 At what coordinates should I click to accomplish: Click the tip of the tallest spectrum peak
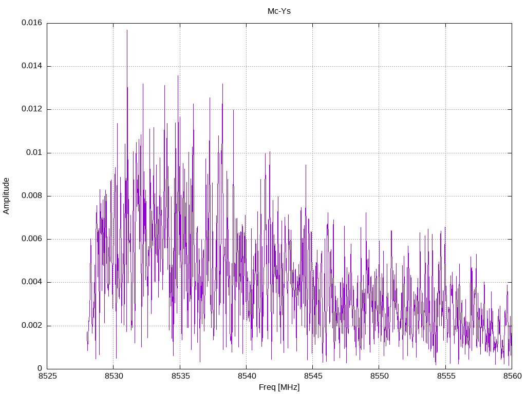127,30
